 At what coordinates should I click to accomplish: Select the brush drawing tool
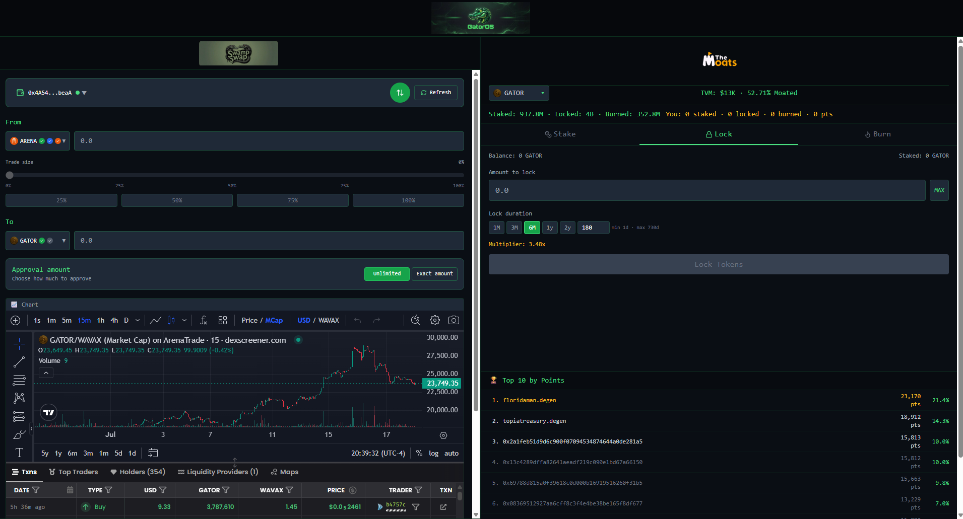click(19, 434)
